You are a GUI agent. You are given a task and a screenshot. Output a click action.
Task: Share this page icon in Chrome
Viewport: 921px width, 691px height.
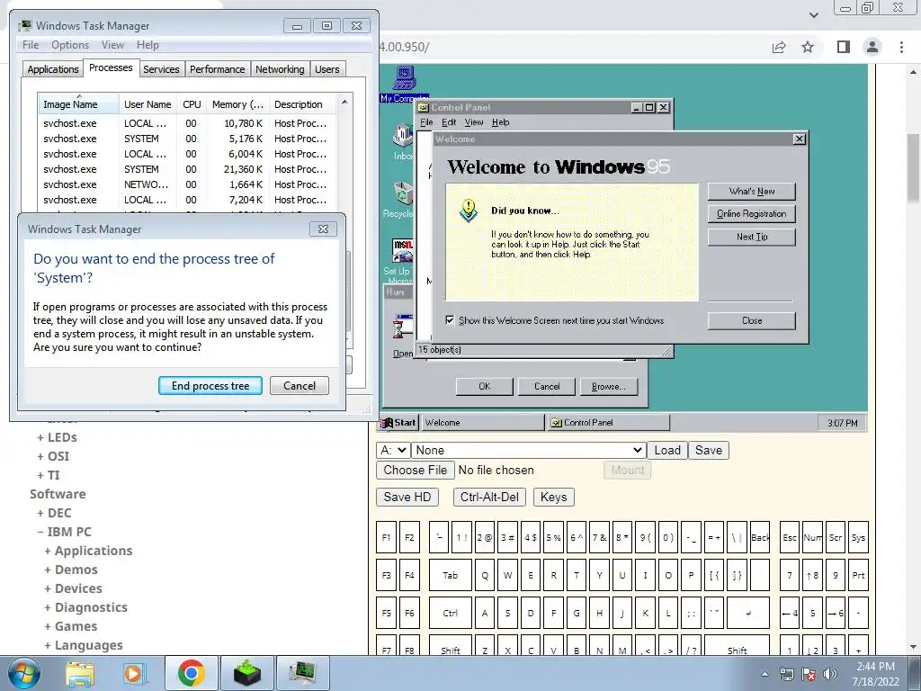(x=779, y=47)
